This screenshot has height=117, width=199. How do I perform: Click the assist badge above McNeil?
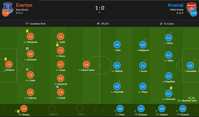(x=57, y=87)
